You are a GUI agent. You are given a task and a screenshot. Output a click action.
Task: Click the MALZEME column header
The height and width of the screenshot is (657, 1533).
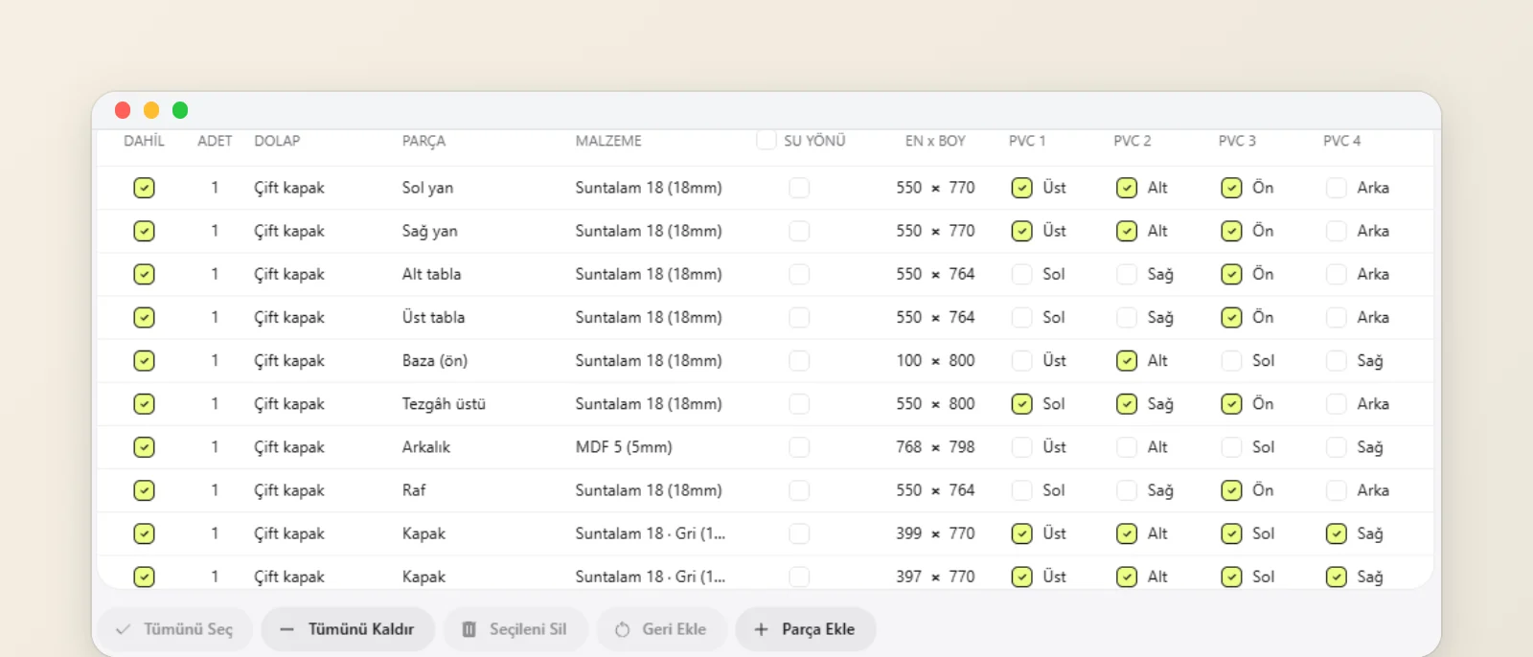coord(608,141)
